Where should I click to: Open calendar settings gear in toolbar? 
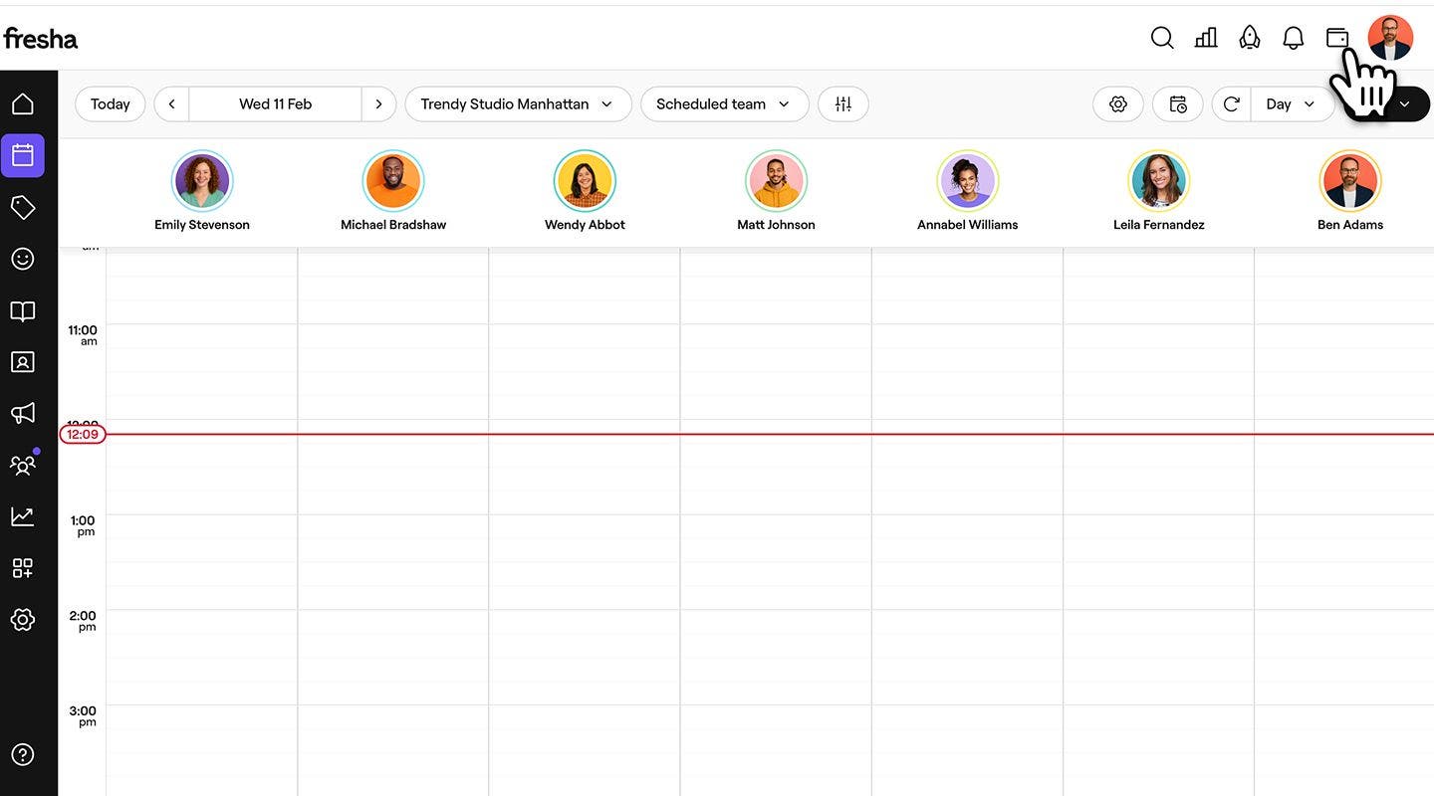point(1118,103)
